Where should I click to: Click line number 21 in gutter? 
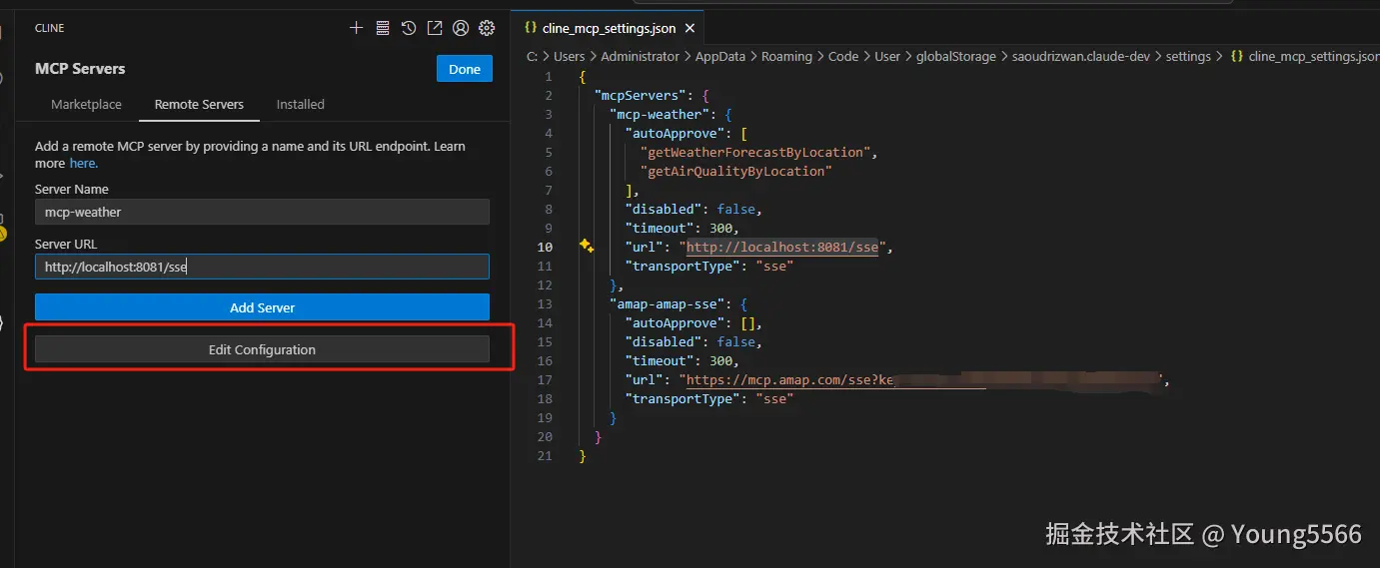pyautogui.click(x=545, y=455)
